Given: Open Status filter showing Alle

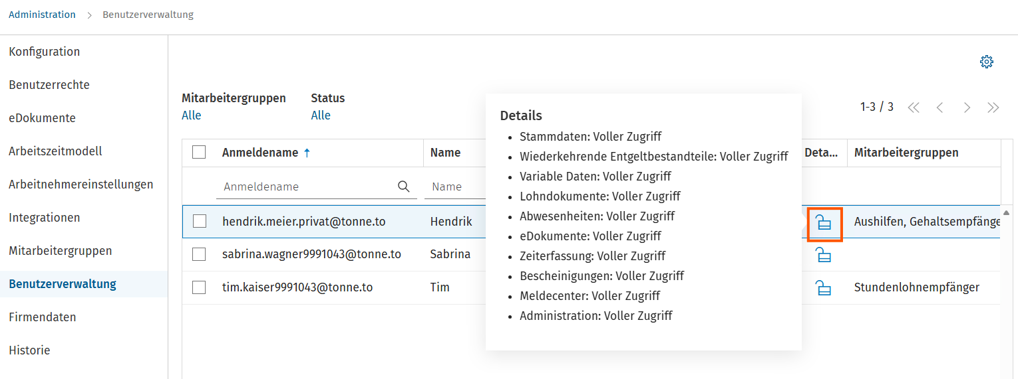Looking at the screenshot, I should [x=321, y=115].
